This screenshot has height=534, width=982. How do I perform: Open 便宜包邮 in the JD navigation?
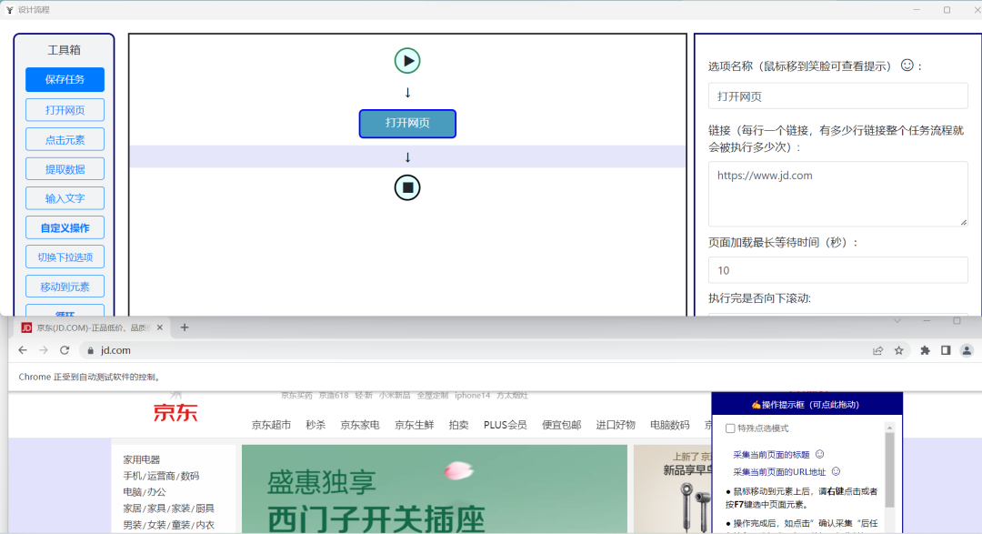561,425
